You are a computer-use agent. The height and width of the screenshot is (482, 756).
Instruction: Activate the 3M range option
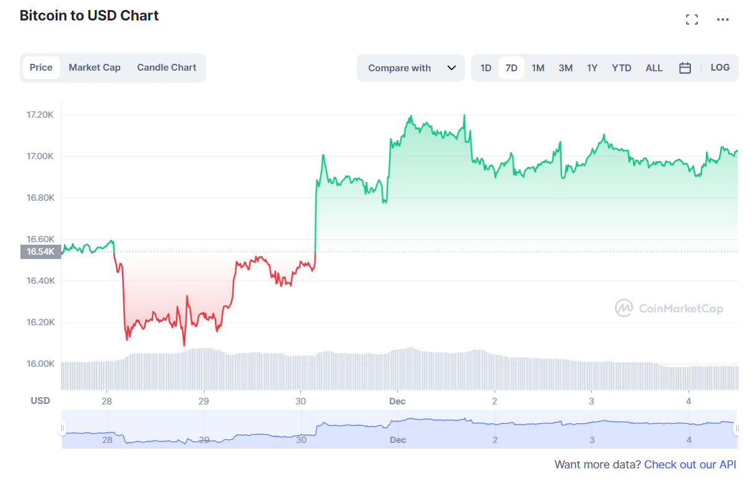click(x=565, y=68)
